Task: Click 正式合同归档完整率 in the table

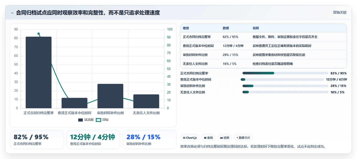Action: pos(197,37)
